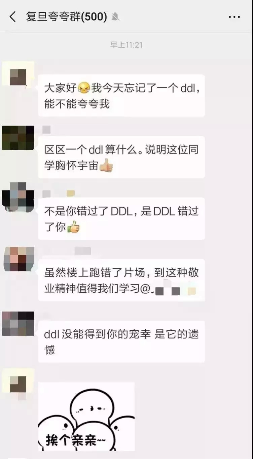Open the 挨个亲亲 sticker image
Screen dimensions: 253x459
click(x=86, y=417)
